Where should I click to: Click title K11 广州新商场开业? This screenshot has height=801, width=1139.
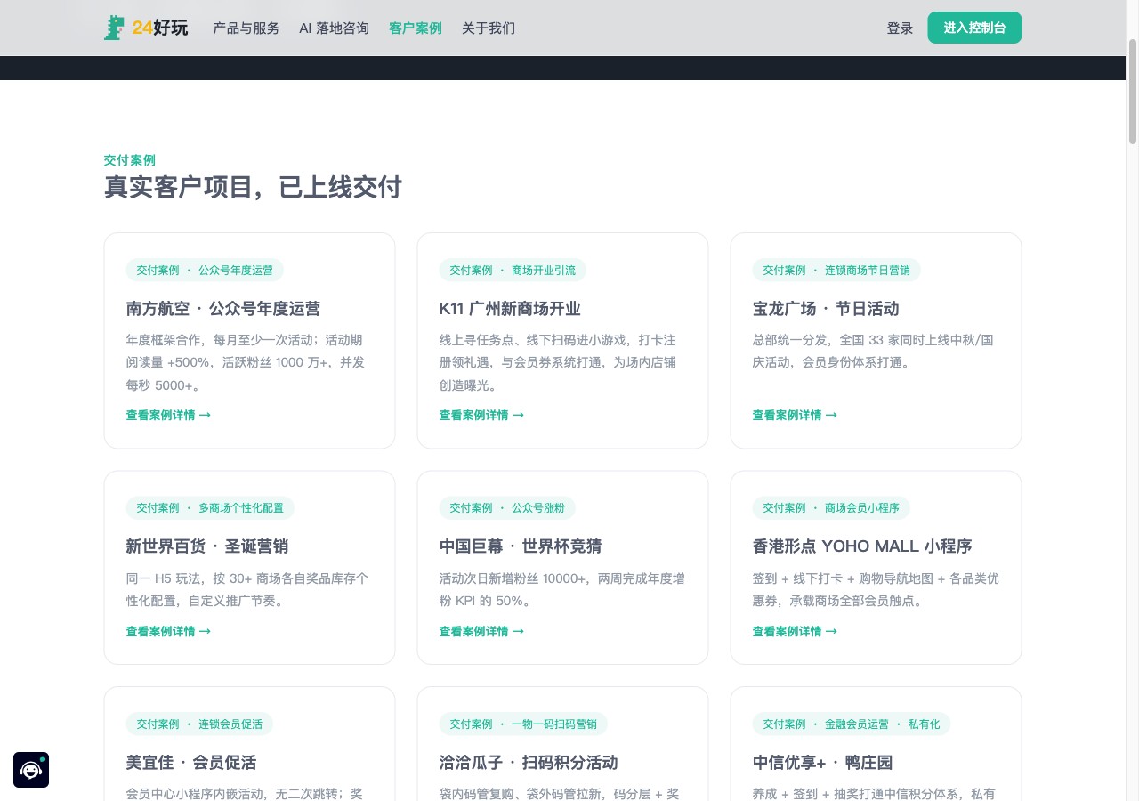(510, 309)
